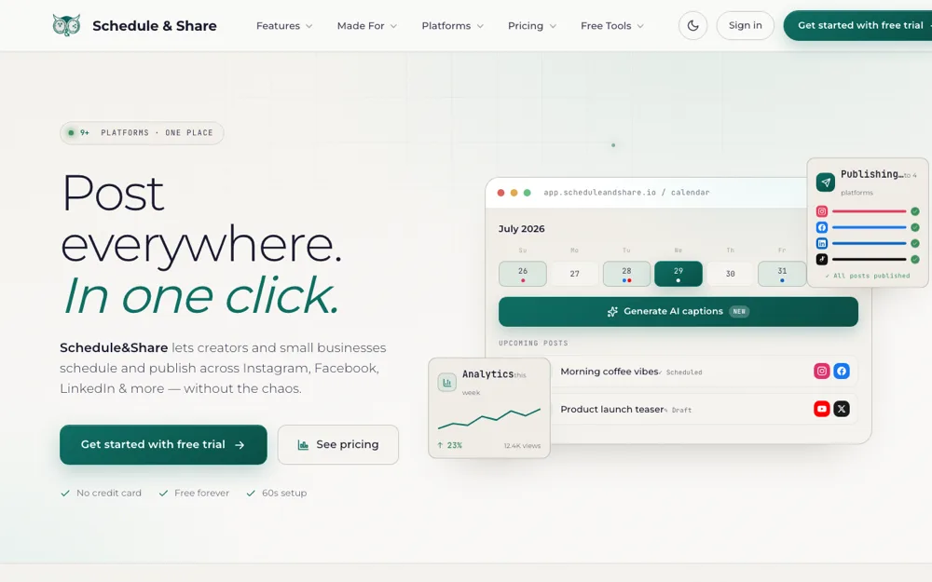932x582 pixels.
Task: Click the Analytics bar chart icon
Action: click(x=447, y=383)
